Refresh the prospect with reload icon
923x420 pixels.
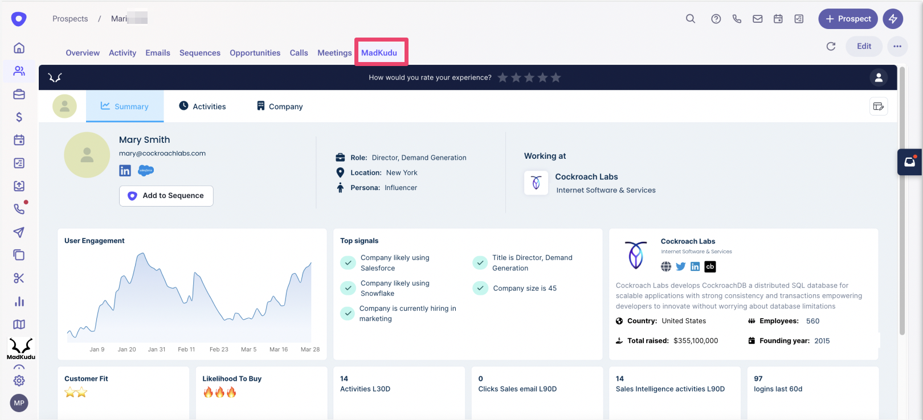[x=831, y=46]
